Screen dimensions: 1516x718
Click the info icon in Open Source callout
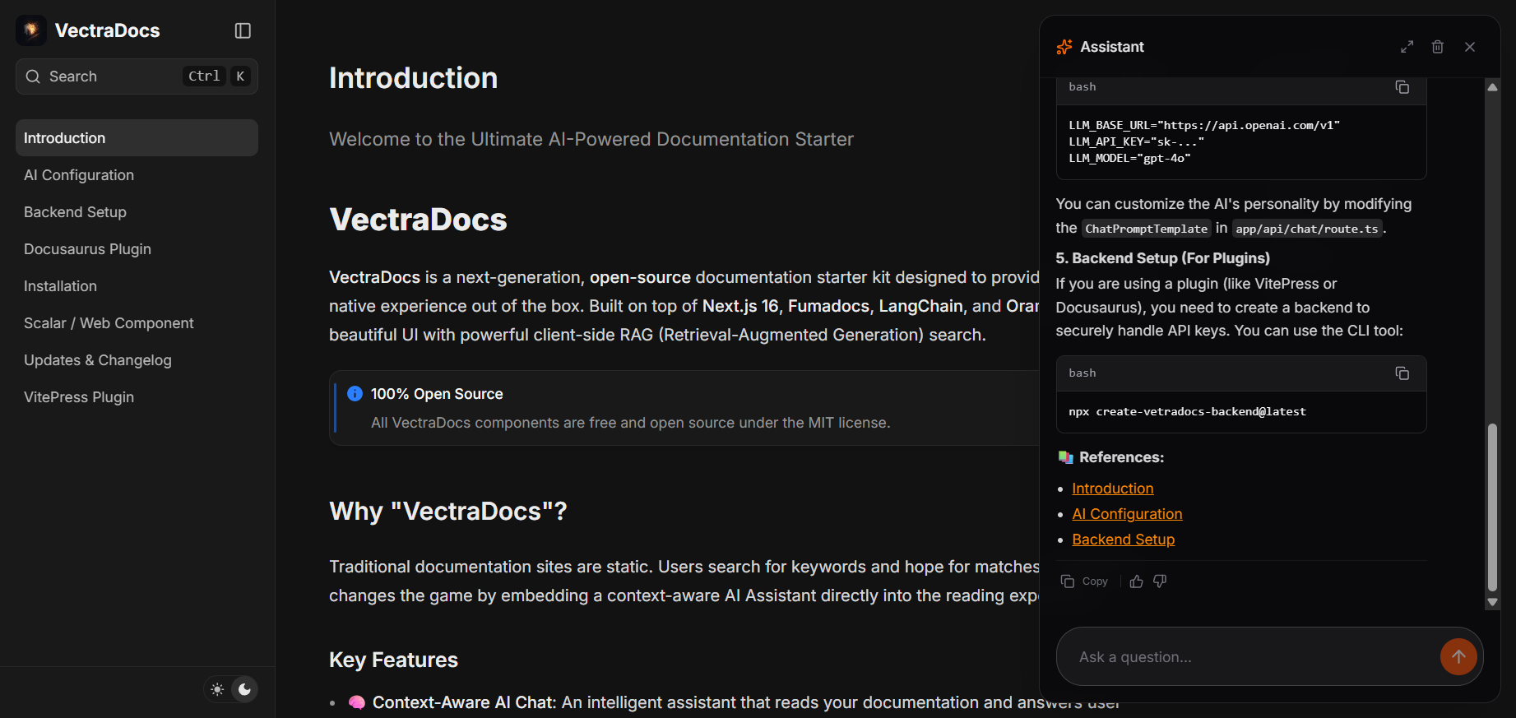355,394
